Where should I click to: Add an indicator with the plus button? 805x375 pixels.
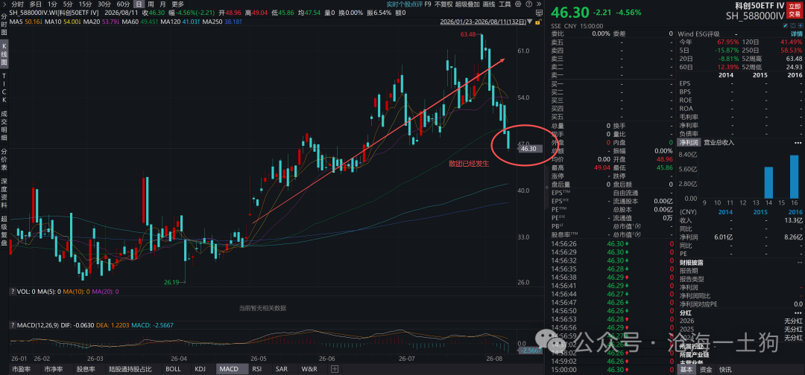coord(335,369)
